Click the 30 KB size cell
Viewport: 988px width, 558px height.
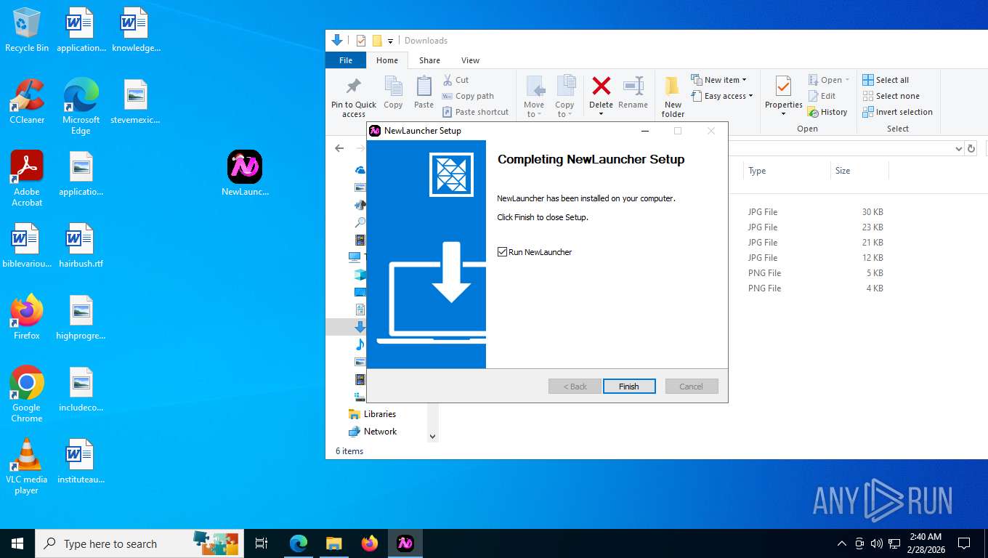coord(872,212)
